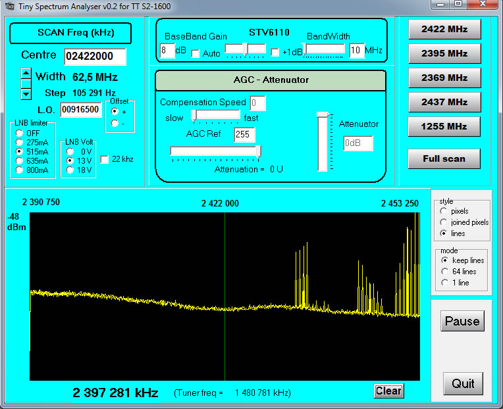Click the '2 397 281 kHz' readout
Viewport: 503px width, 409px height.
[115, 393]
